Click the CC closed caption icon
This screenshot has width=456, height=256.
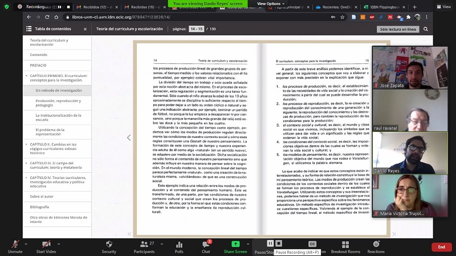coord(312,244)
